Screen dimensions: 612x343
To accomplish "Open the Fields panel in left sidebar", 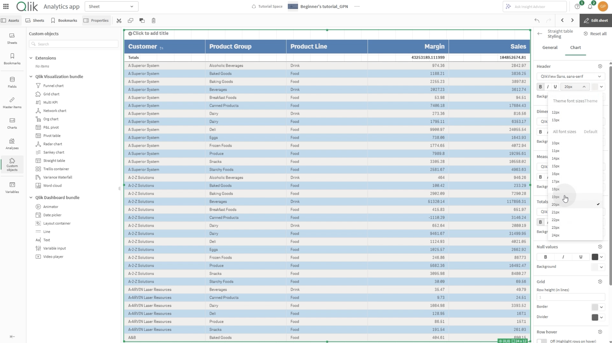I will [x=12, y=82].
